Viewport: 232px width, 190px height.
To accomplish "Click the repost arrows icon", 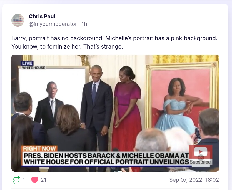I will [16, 180].
